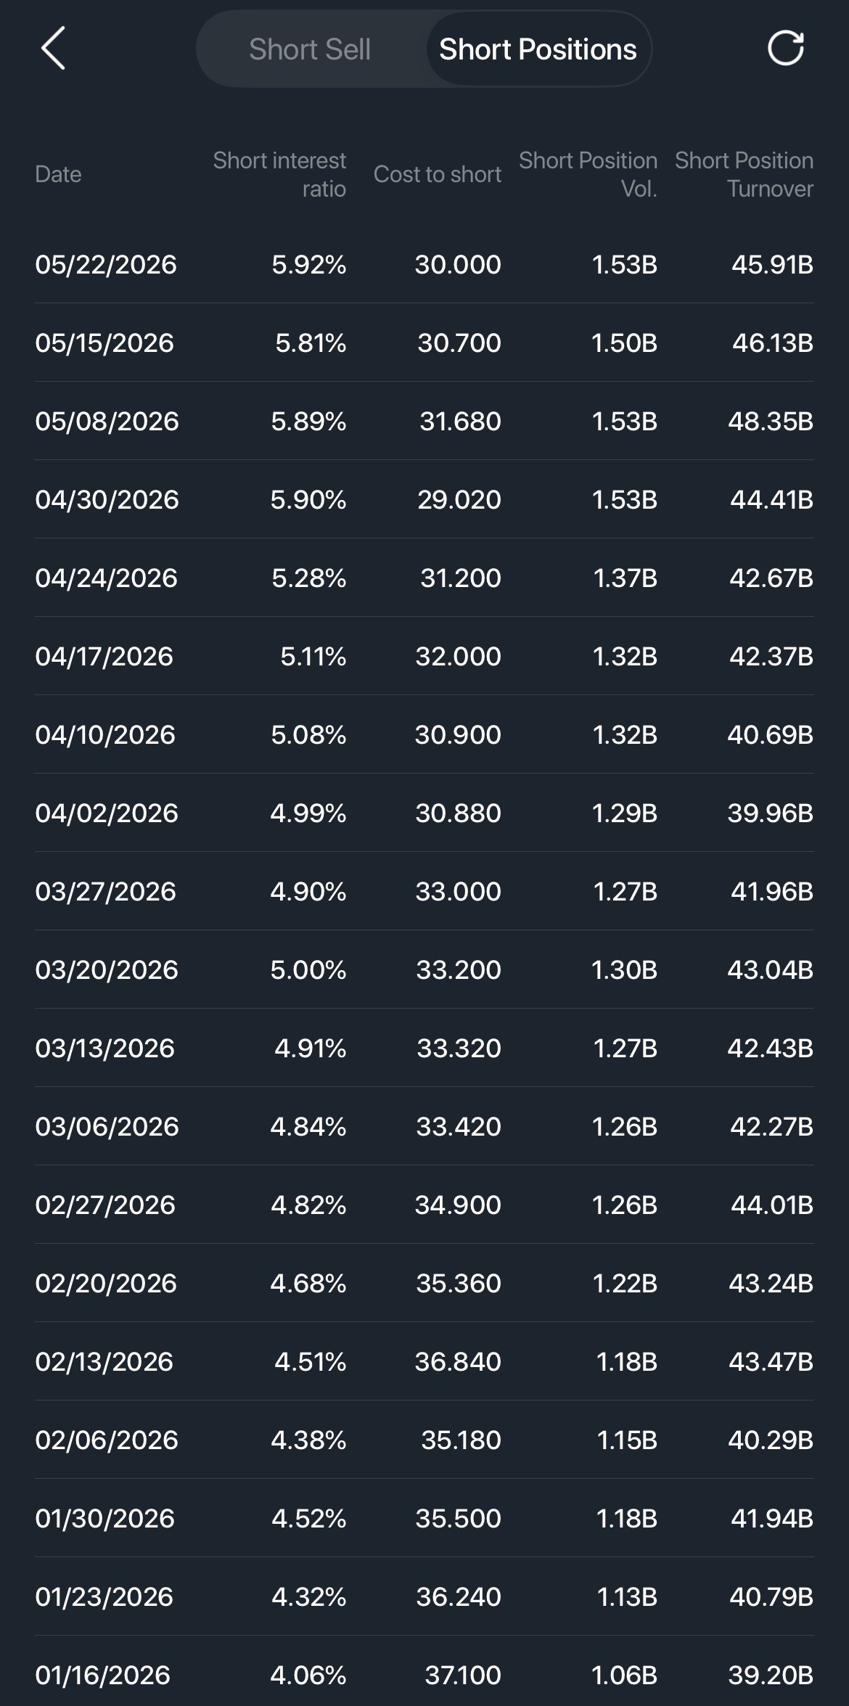
Task: Tap the Short interest ratio header
Action: pos(279,174)
